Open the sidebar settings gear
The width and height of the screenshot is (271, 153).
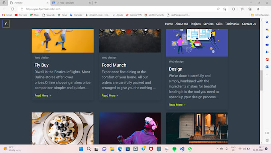267,140
